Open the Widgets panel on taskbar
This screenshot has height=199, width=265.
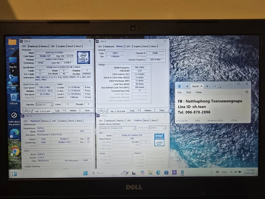coord(15,174)
